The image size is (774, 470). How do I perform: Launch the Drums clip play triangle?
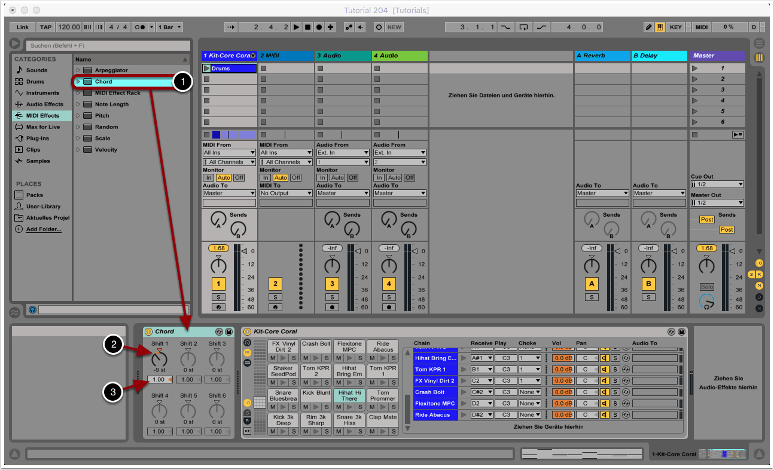[x=206, y=69]
